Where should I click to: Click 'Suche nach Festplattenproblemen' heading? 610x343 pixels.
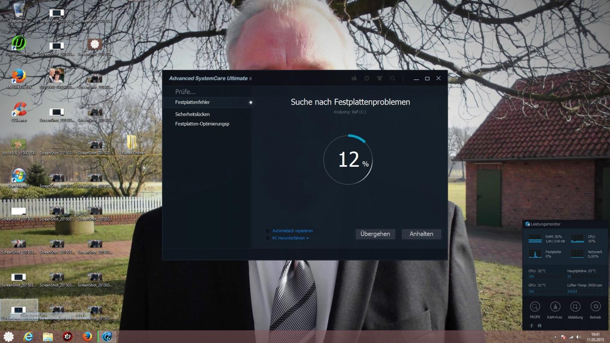pos(350,102)
